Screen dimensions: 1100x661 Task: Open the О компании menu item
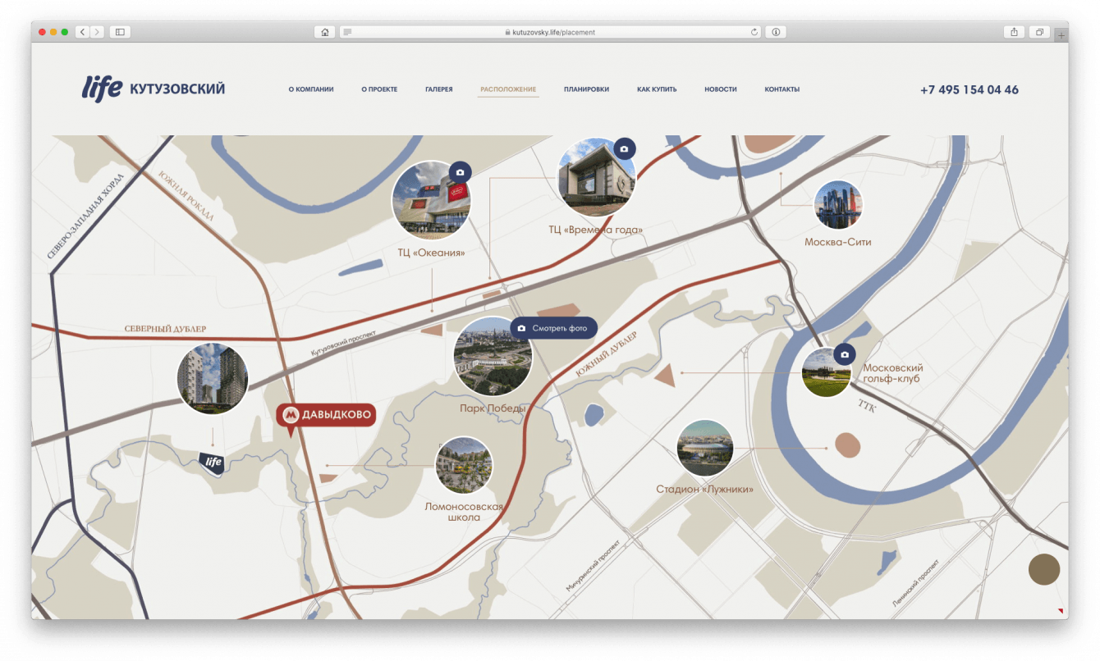pyautogui.click(x=311, y=89)
